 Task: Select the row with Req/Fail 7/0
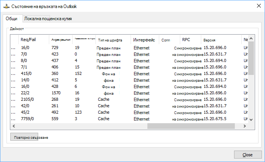129,54
